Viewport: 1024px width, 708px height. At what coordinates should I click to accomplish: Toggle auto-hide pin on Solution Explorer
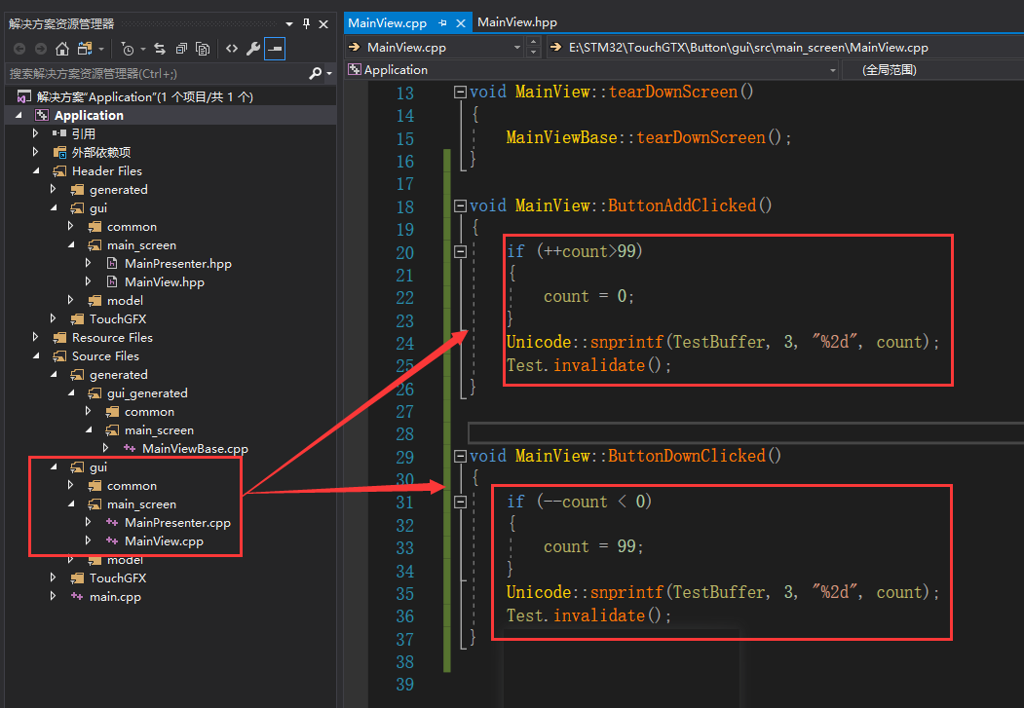pos(306,24)
